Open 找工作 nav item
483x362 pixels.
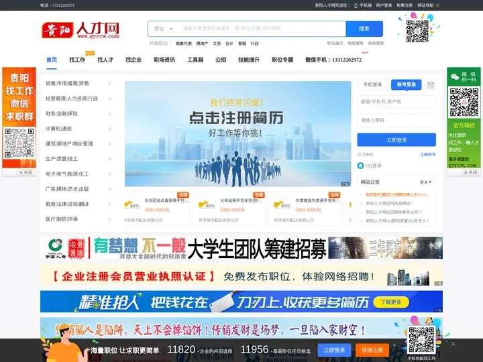pyautogui.click(x=77, y=60)
